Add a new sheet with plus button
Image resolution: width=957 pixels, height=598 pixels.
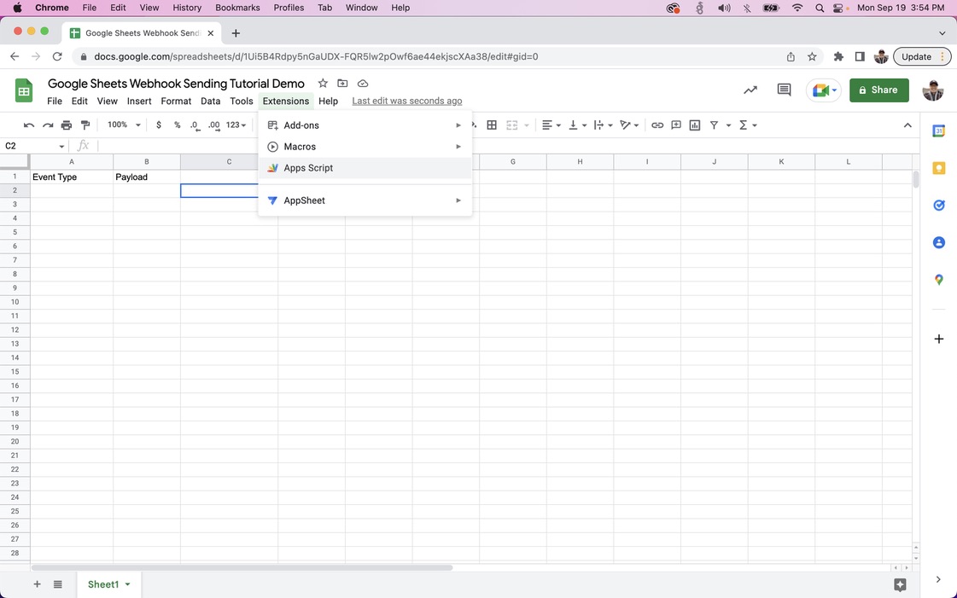(38, 584)
